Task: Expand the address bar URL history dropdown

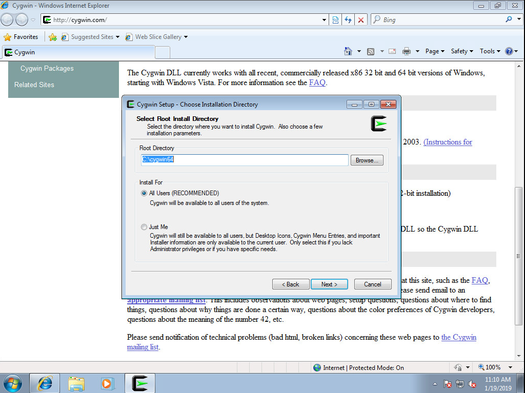Action: pos(324,20)
